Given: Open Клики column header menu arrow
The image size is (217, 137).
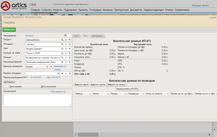Looking at the screenshot, I should click(108, 94).
